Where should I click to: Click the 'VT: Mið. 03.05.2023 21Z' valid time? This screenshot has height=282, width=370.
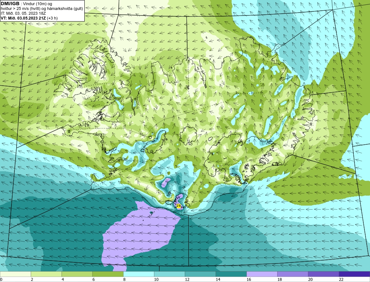23,18
